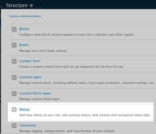This screenshot has width=156, height=134.
Task: Click the arrow icon next to Menus
Action: click(14, 110)
